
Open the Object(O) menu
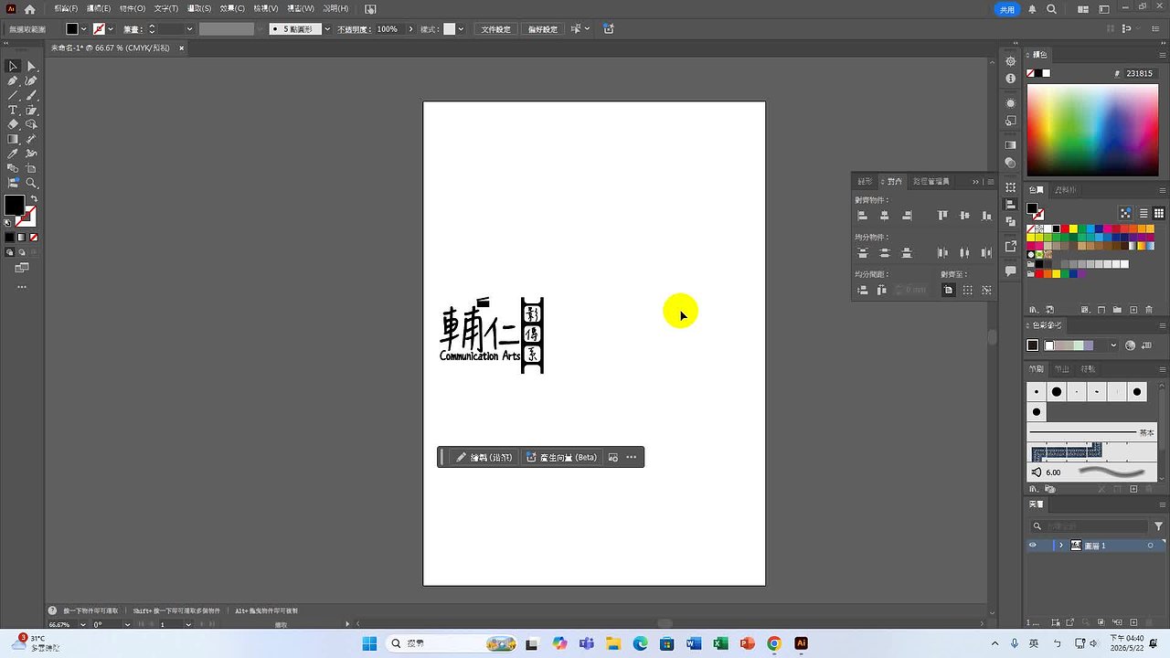[133, 8]
